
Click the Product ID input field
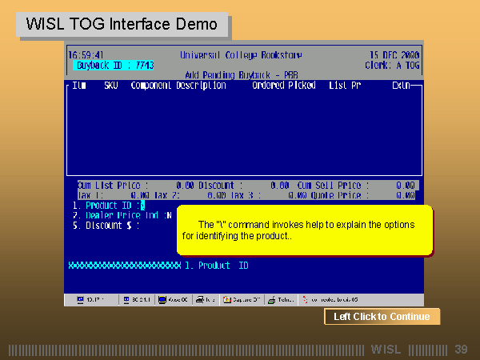point(142,206)
